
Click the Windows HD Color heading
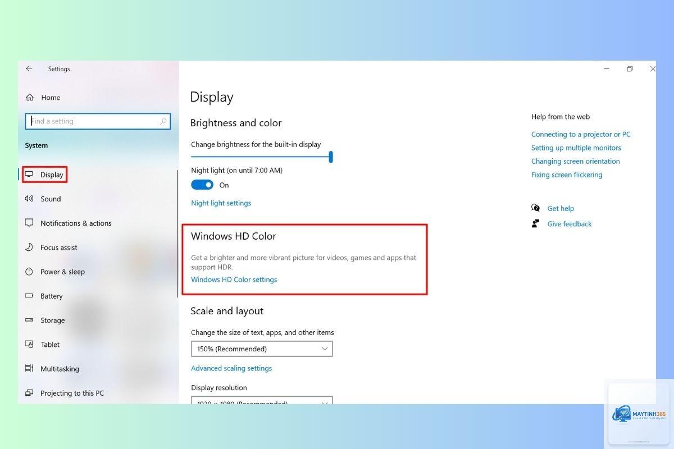pos(234,236)
